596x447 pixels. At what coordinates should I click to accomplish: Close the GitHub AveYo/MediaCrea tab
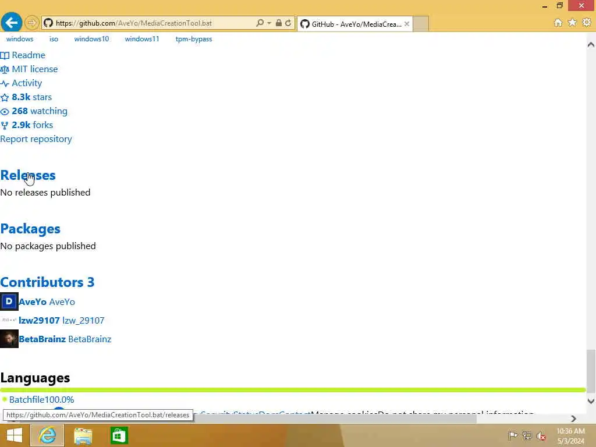[407, 24]
